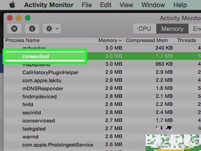Open the gear actions dropdown
This screenshot has width=201, height=151.
(x=52, y=28)
